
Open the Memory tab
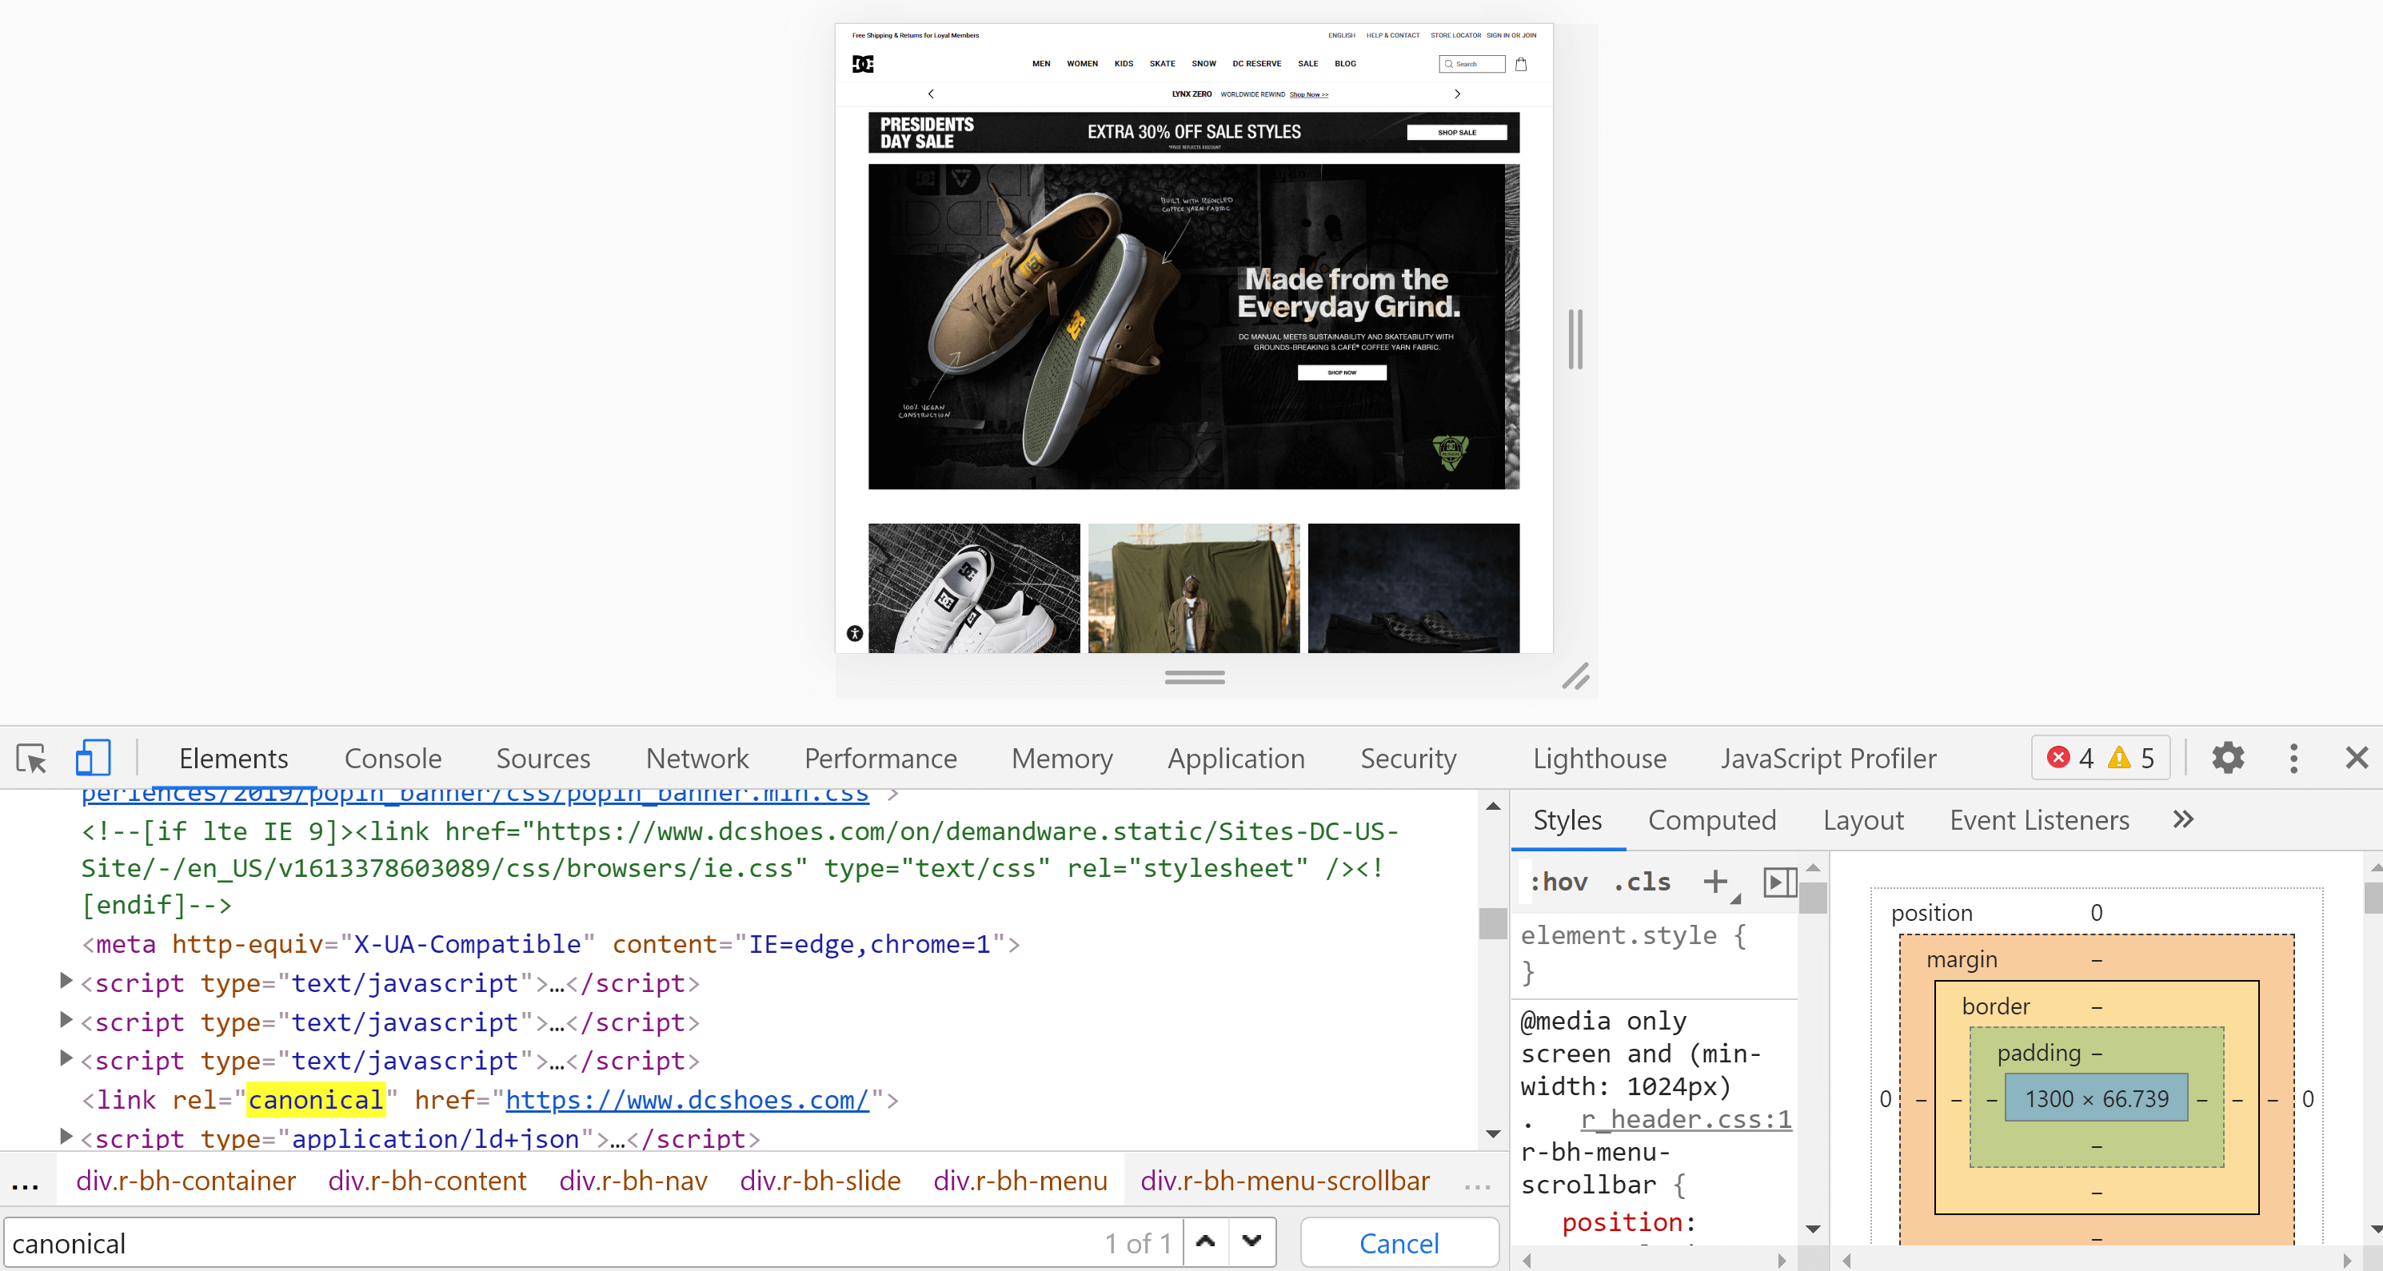tap(1062, 759)
